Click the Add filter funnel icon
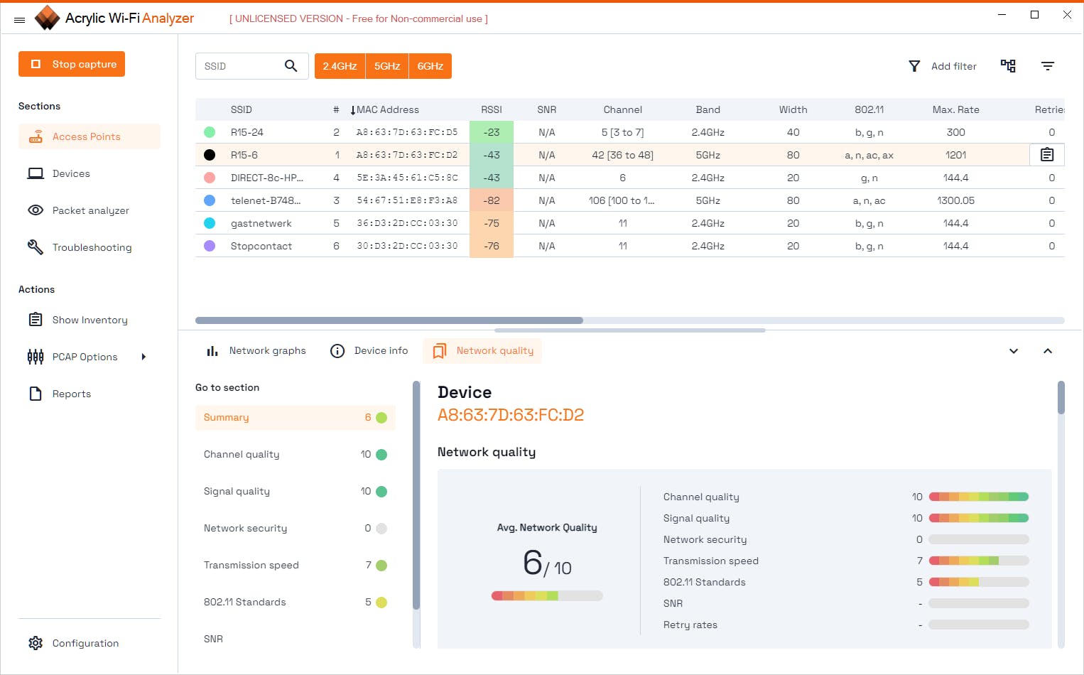Viewport: 1084px width, 675px height. (x=914, y=66)
